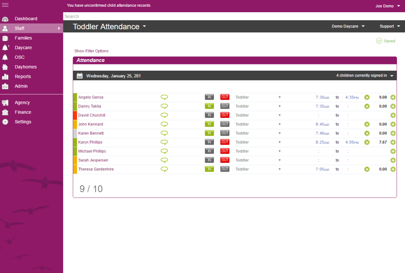Add time entry for David Churchill
This screenshot has width=405, height=273.
(393, 115)
